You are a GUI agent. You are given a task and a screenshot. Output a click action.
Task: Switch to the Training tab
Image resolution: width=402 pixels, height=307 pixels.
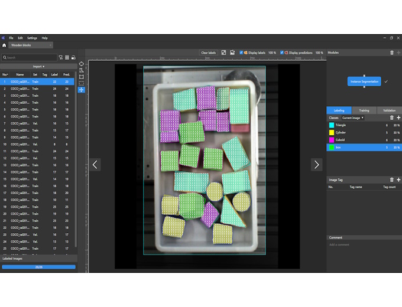[x=364, y=110]
